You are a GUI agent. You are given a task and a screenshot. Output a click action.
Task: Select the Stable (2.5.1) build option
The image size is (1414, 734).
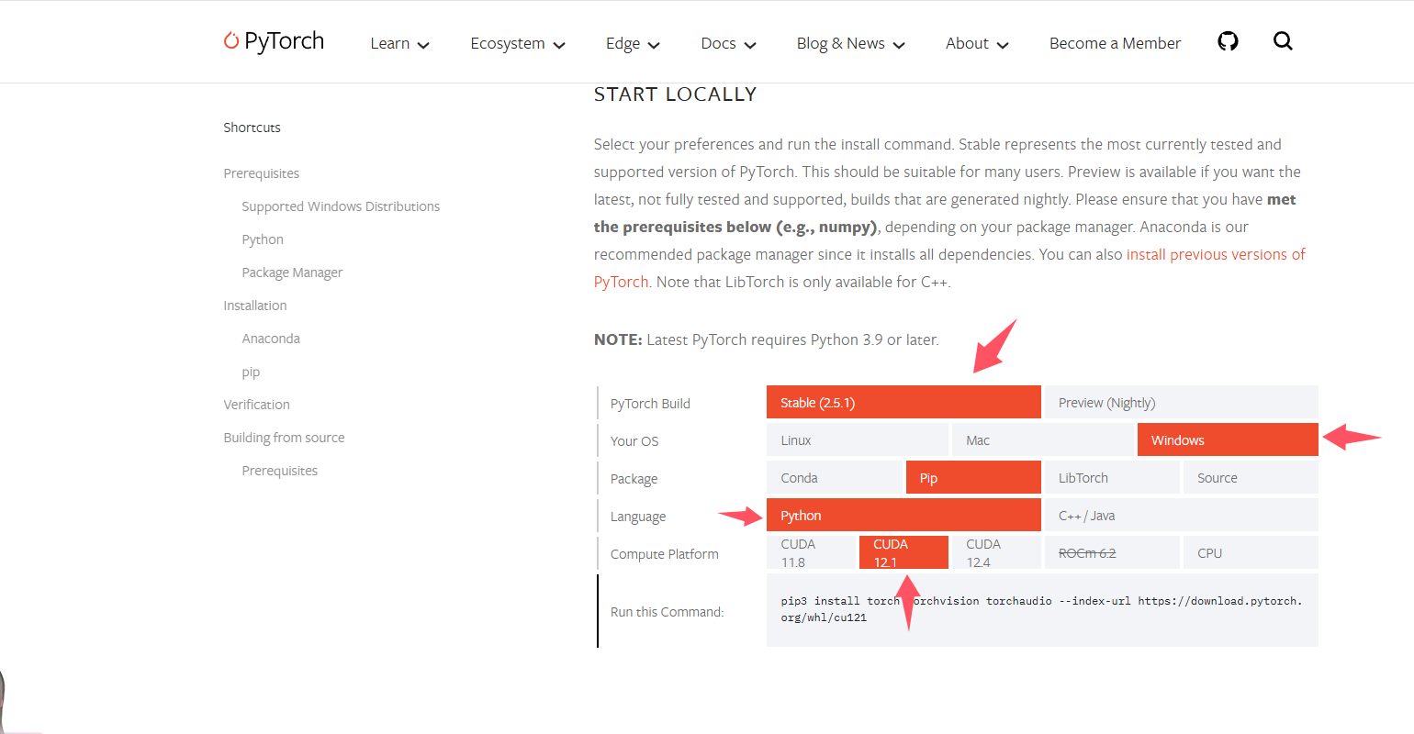pyautogui.click(x=903, y=402)
